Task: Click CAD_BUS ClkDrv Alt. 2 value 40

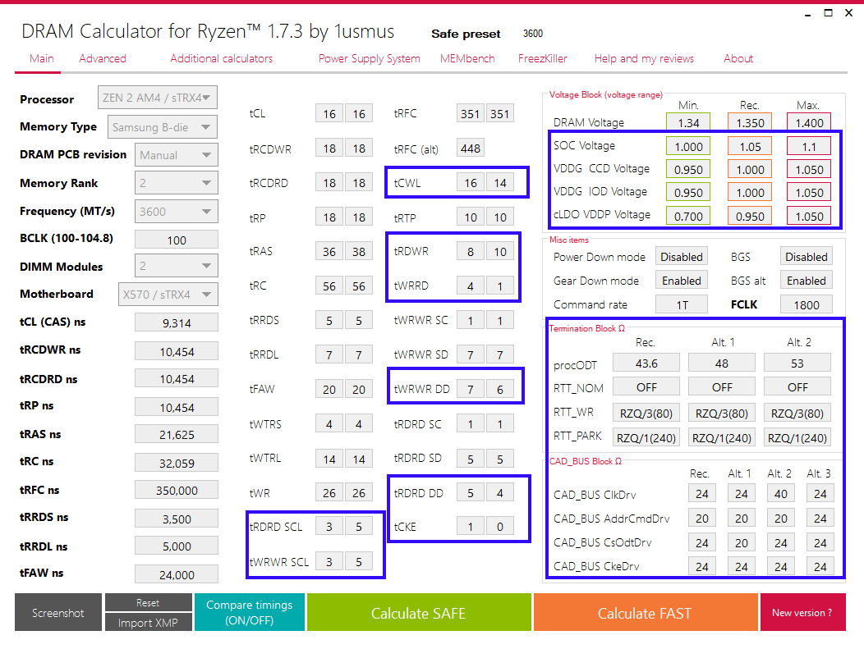Action: click(x=781, y=494)
